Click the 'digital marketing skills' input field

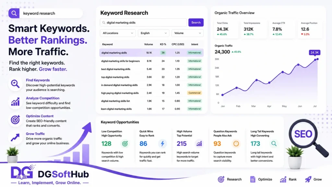[x=143, y=22]
